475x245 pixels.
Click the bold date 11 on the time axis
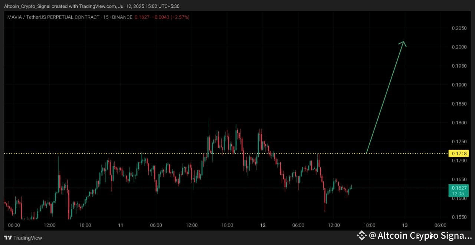120,225
